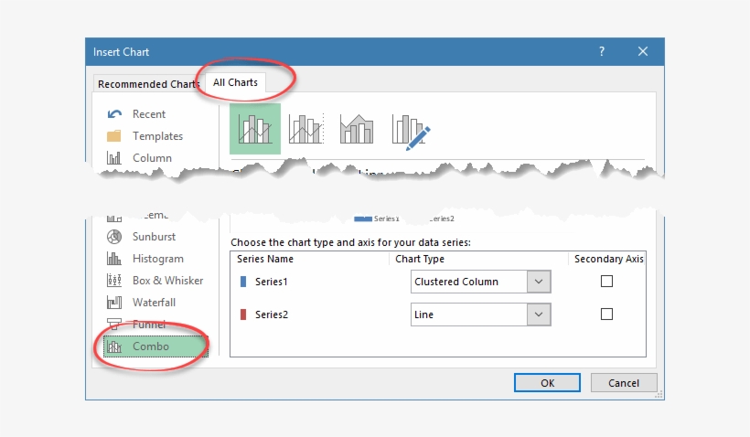This screenshot has height=437, width=750.
Task: Click the Templates folder icon
Action: (x=113, y=136)
